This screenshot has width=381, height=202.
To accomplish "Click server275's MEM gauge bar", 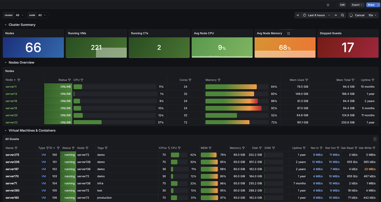I will (x=209, y=155).
